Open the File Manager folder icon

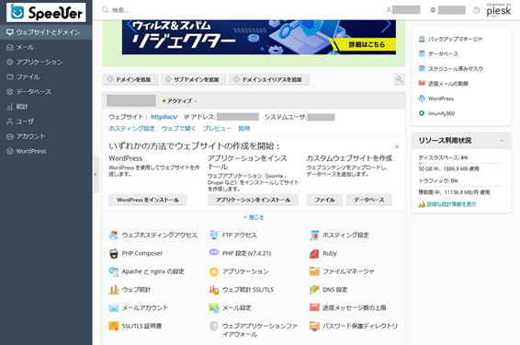[x=314, y=271]
